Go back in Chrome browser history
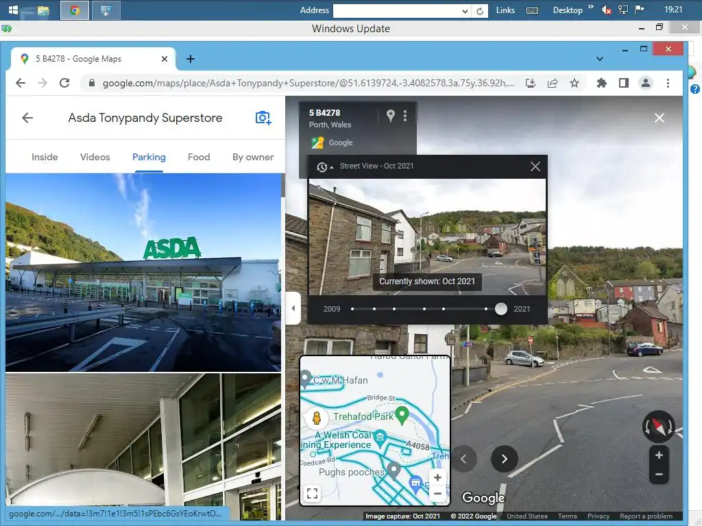702x526 pixels. click(21, 83)
